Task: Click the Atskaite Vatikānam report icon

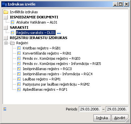Action: coord(13,22)
